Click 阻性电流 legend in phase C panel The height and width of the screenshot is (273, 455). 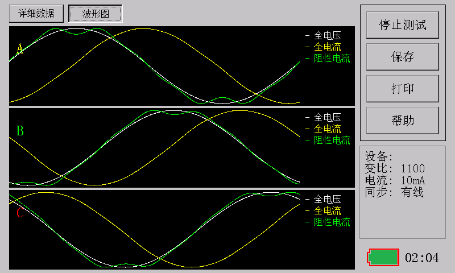pos(332,222)
